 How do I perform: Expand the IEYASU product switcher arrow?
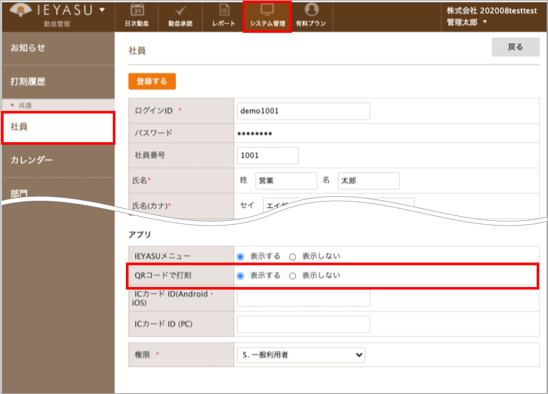(102, 10)
